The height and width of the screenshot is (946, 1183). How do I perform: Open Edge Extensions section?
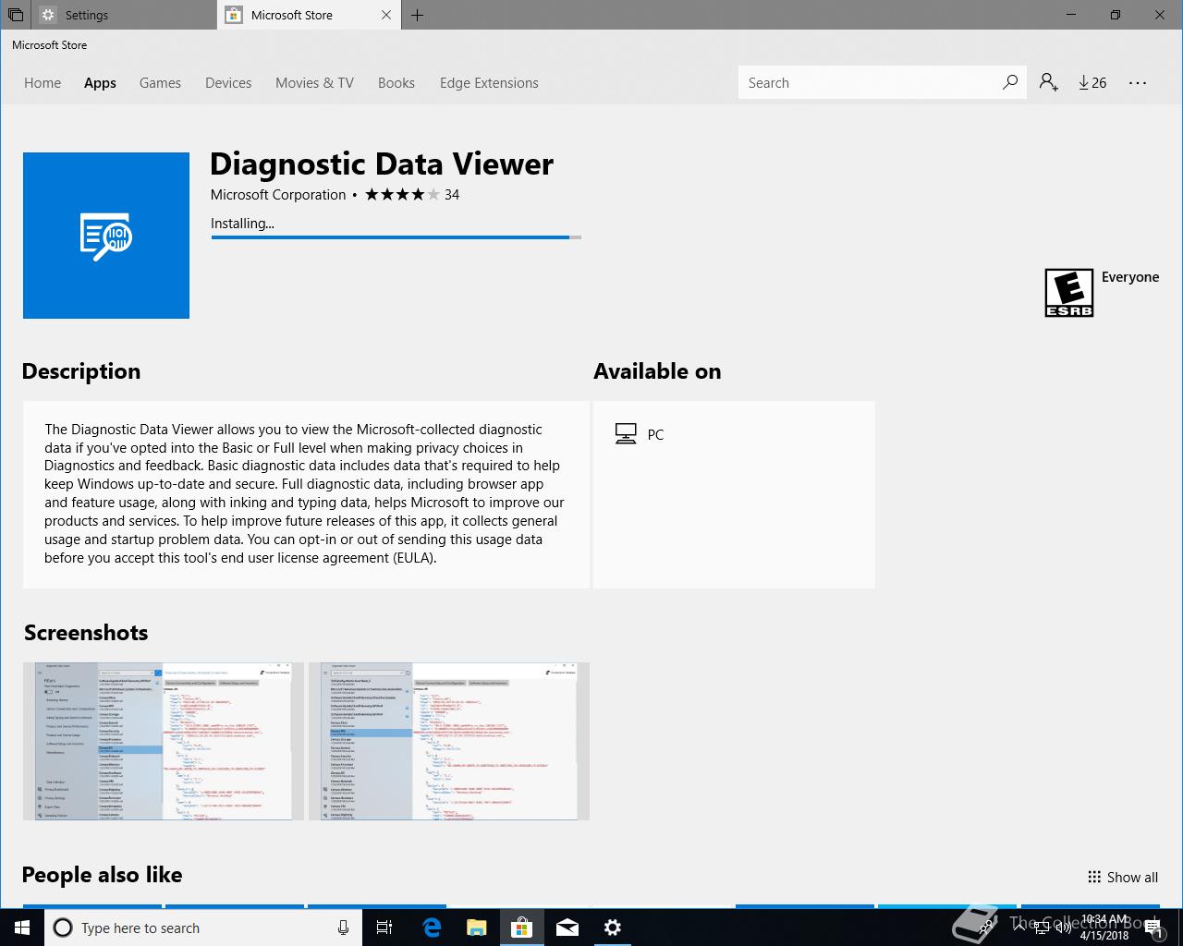(489, 83)
